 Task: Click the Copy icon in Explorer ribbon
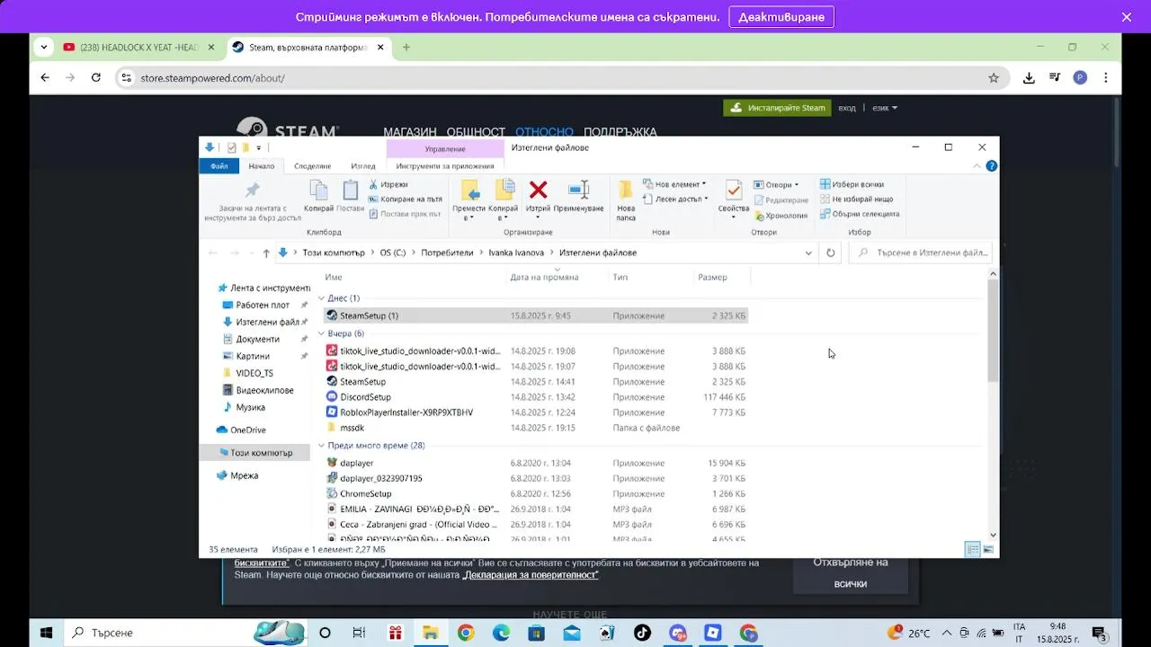tap(318, 191)
